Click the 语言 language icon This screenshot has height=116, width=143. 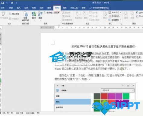point(40,16)
